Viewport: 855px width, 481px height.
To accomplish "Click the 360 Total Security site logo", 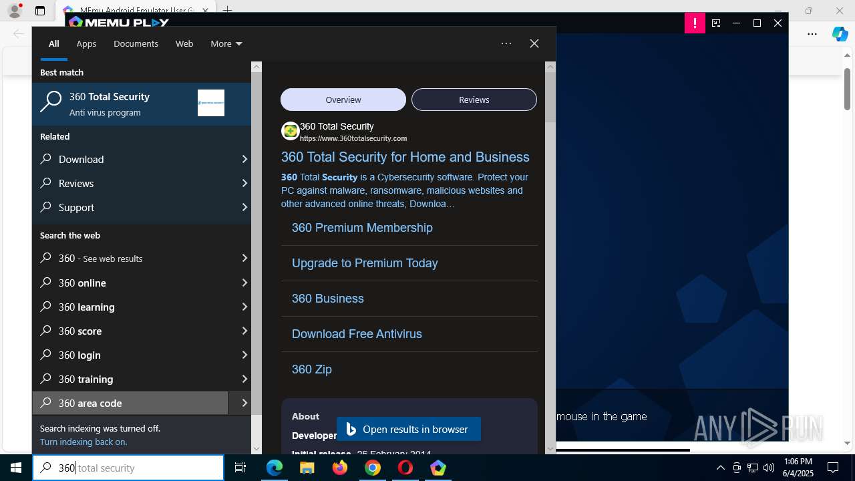I will point(291,131).
